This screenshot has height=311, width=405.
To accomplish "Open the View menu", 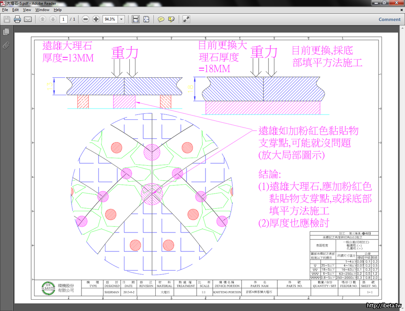I will (27, 10).
